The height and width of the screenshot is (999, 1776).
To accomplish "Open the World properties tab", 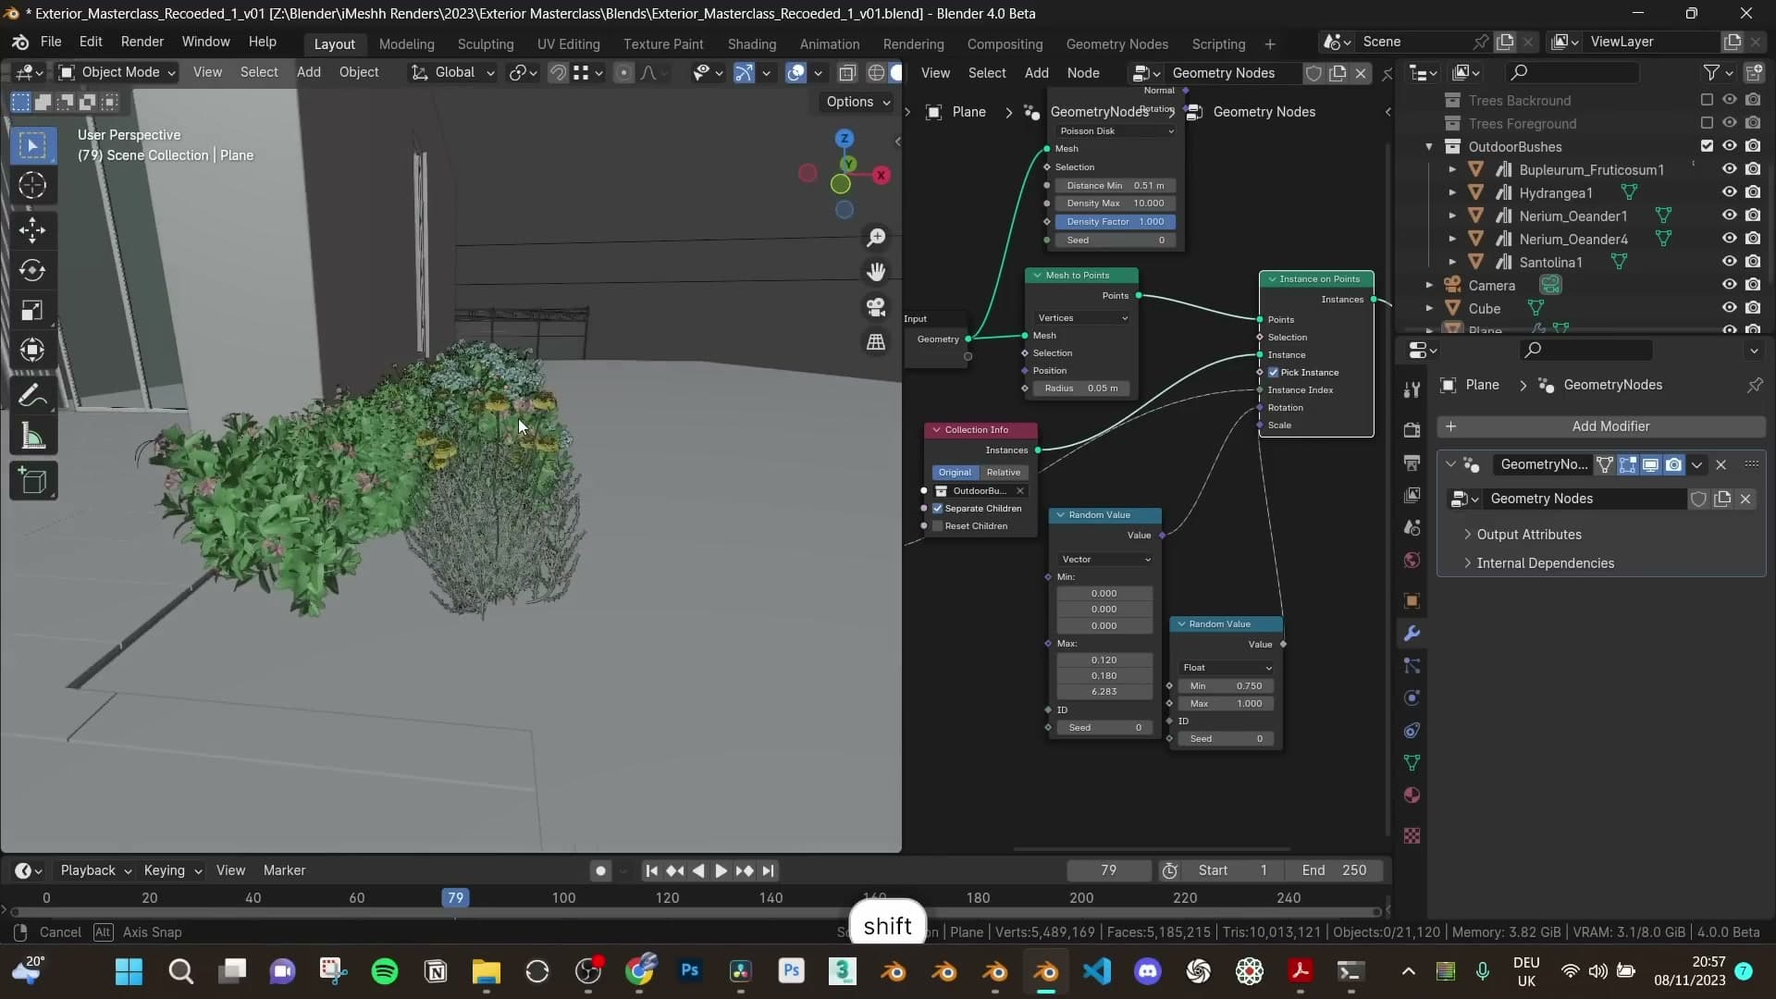I will pyautogui.click(x=1412, y=561).
